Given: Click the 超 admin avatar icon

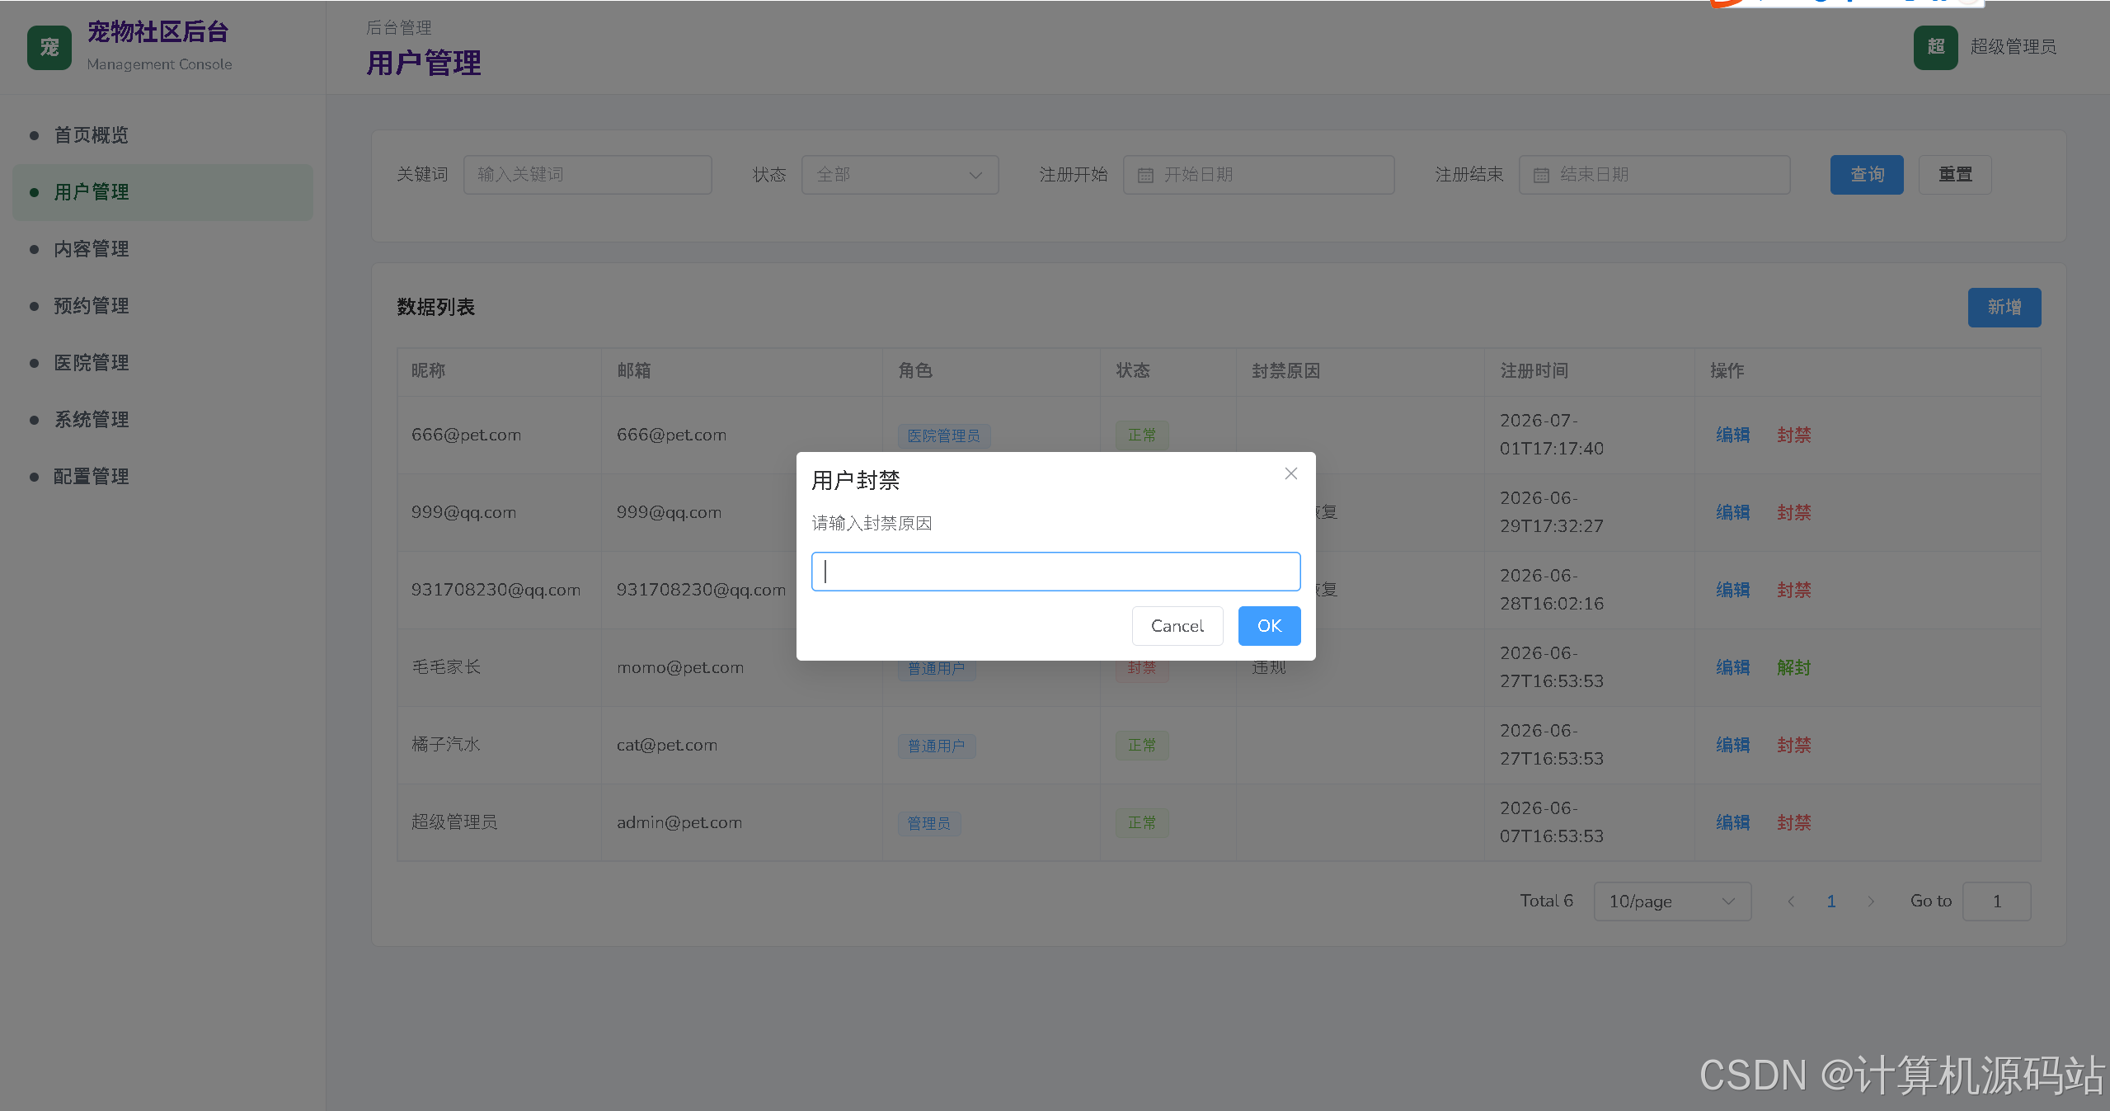Looking at the screenshot, I should (x=1935, y=47).
